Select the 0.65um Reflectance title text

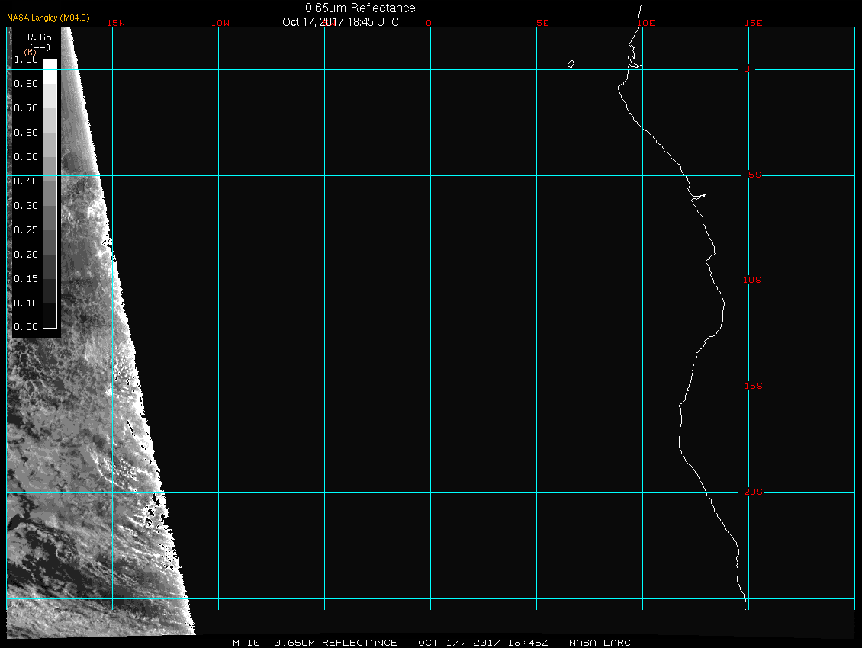(360, 8)
